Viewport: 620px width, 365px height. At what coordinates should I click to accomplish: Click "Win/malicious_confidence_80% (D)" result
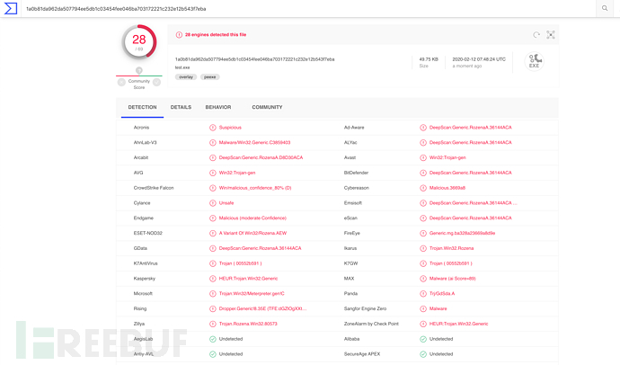point(255,188)
